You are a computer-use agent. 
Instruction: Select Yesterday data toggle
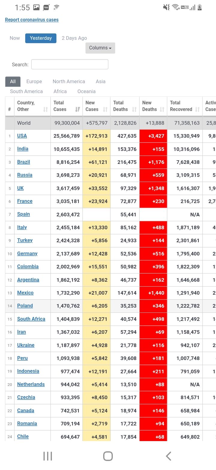point(41,38)
